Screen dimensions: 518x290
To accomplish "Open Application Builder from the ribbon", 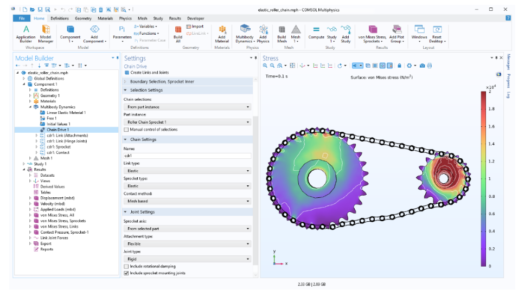I will click(x=26, y=34).
